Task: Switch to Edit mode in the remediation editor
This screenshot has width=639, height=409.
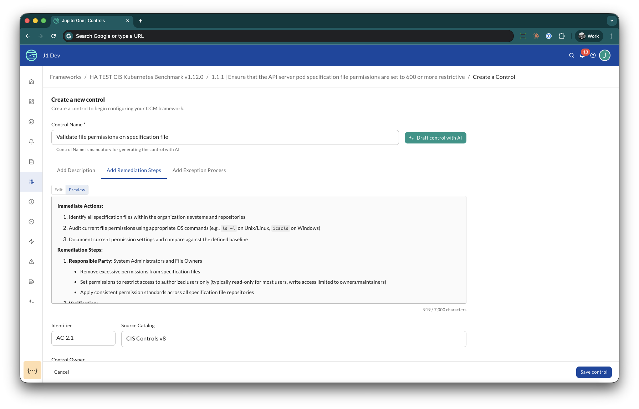Action: (x=58, y=190)
